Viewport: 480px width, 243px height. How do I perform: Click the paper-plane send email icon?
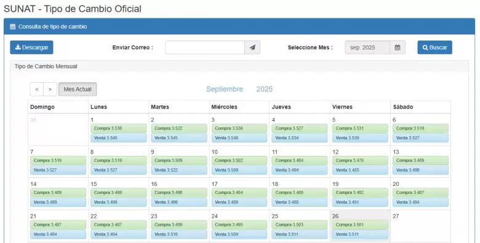[252, 48]
